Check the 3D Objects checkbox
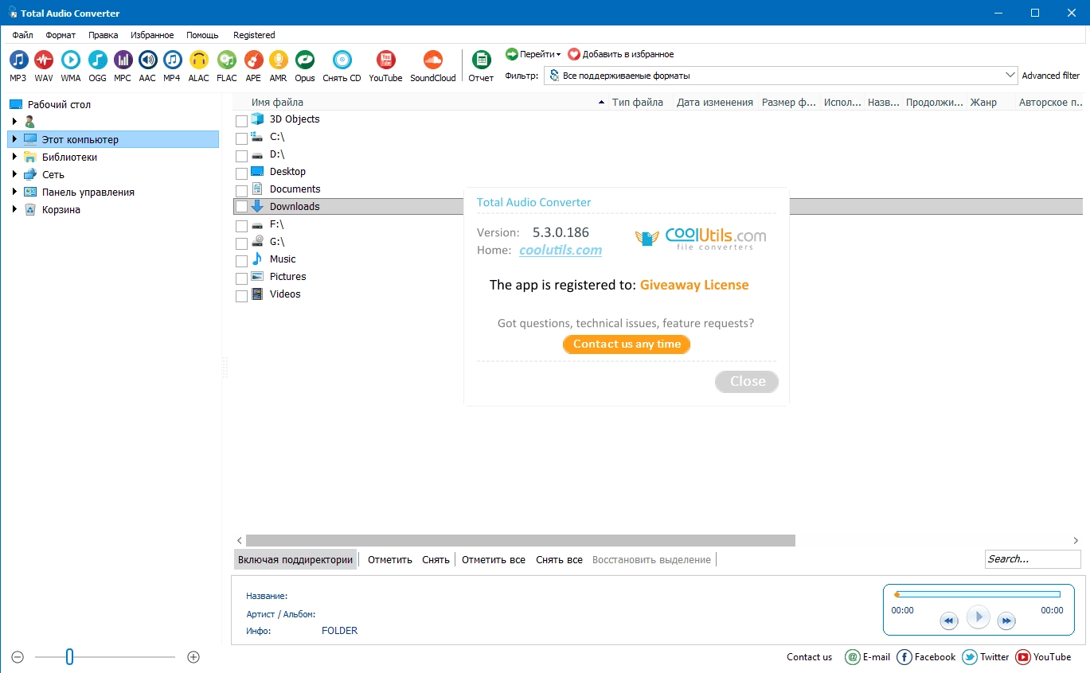 (242, 121)
